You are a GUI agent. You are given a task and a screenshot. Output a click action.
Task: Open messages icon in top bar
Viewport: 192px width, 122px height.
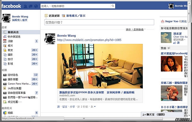pos(31,6)
